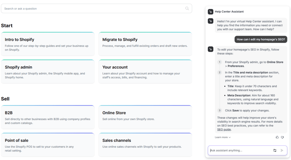Click the 'Title: Keep it under 70 characters' bullet
The height and width of the screenshot is (160, 291).
click(252, 88)
